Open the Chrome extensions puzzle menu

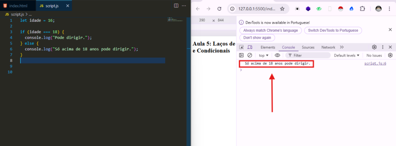(x=362, y=9)
